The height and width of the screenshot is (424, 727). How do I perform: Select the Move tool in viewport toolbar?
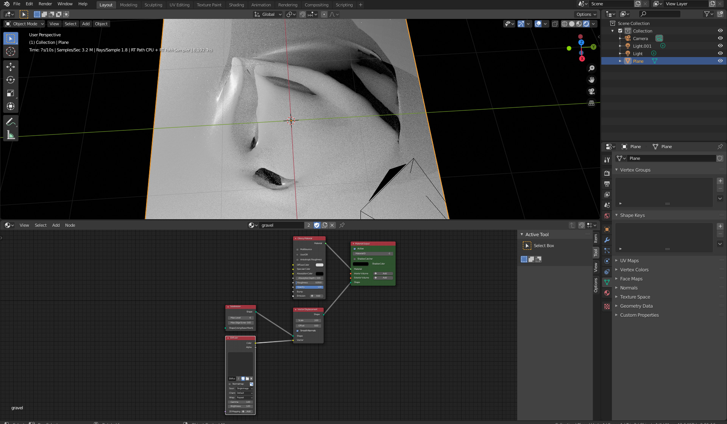coord(10,67)
